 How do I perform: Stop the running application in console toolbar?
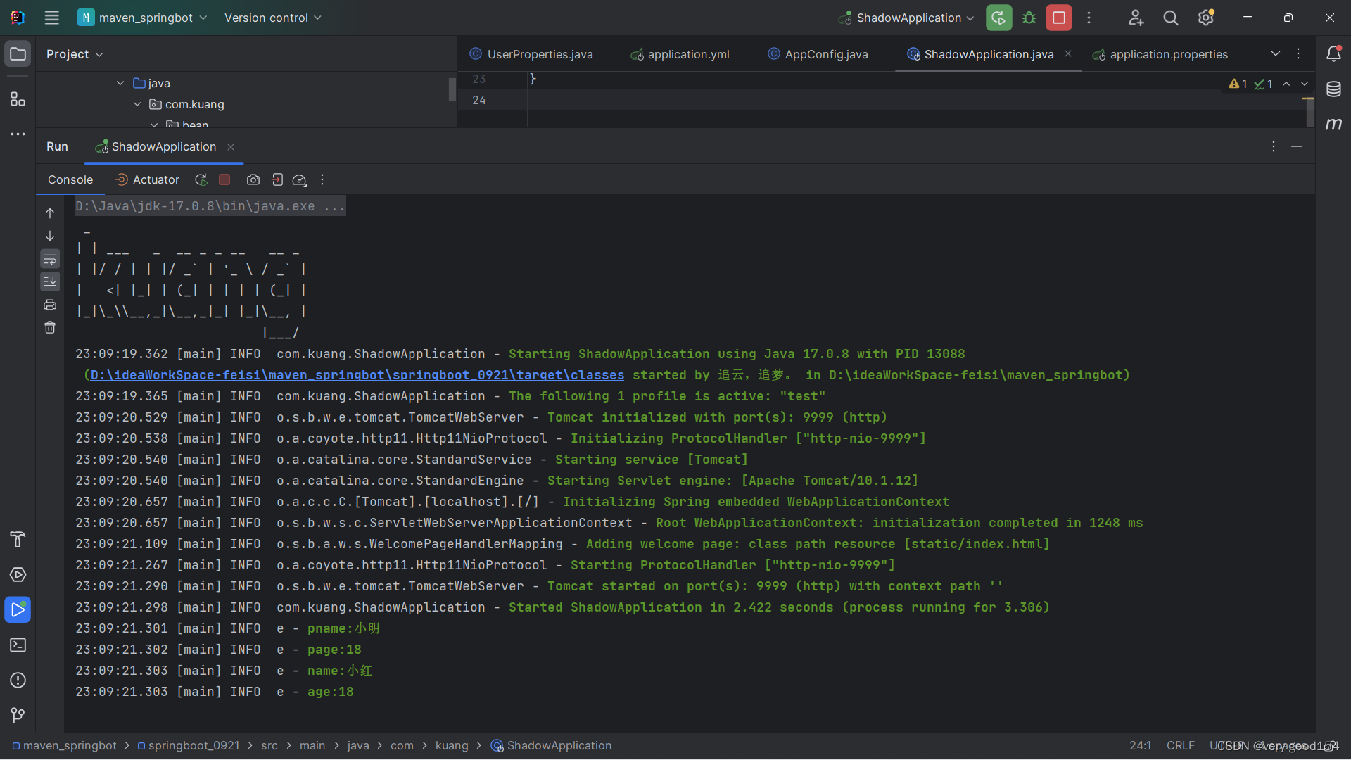click(224, 179)
